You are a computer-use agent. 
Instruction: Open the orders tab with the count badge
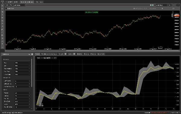tap(71, 54)
